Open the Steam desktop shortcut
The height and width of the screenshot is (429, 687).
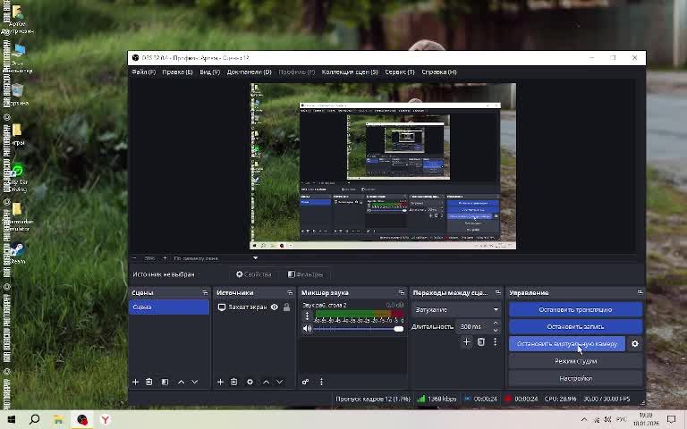[x=18, y=253]
